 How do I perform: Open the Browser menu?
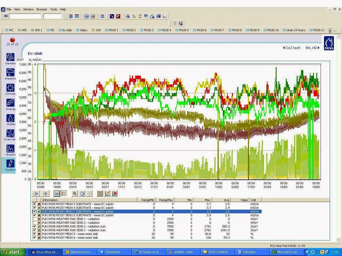(42, 9)
